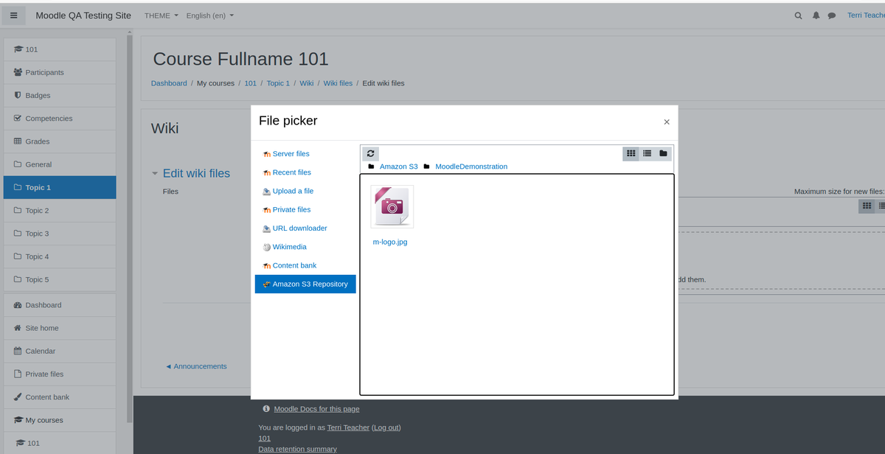Open Competencies in the sidebar
The image size is (885, 454).
60,118
